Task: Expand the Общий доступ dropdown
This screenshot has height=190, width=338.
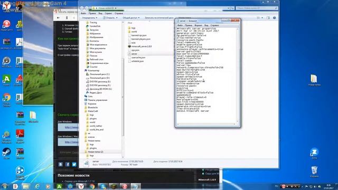Action: pos(131,17)
